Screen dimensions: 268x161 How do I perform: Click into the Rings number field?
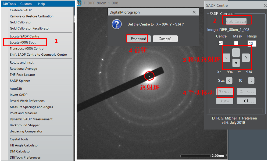pos(252,44)
